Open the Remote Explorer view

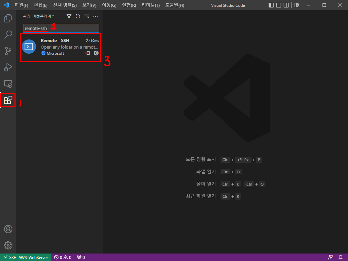point(8,84)
